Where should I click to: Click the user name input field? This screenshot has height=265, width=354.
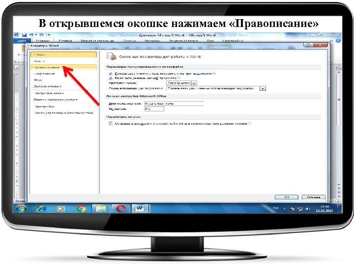tap(174, 104)
